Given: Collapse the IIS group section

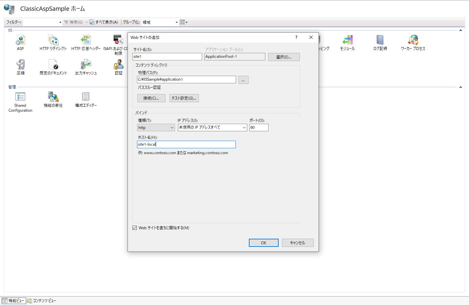Looking at the screenshot, I should (460, 30).
